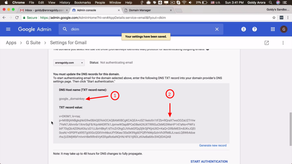Click the page vertical scrollbar thumb
This screenshot has width=292, height=164.
[x=291, y=129]
